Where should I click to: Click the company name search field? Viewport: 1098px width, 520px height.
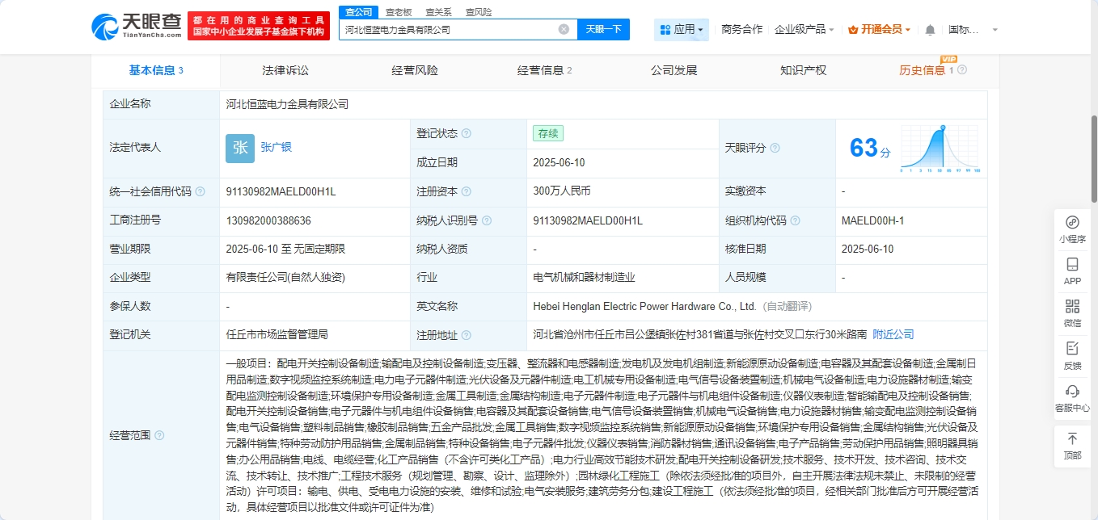[449, 30]
